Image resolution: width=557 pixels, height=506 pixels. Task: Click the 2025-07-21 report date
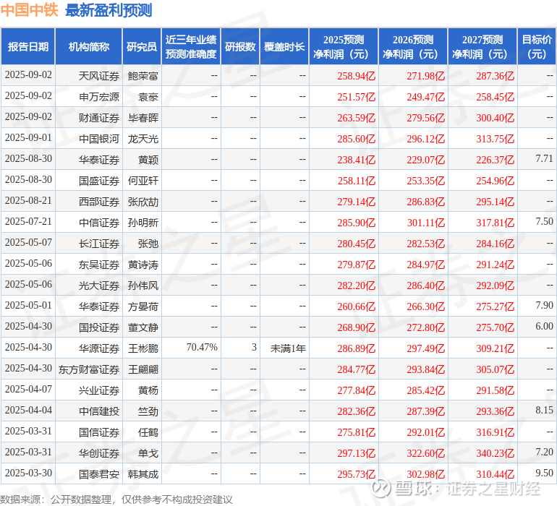[28, 222]
